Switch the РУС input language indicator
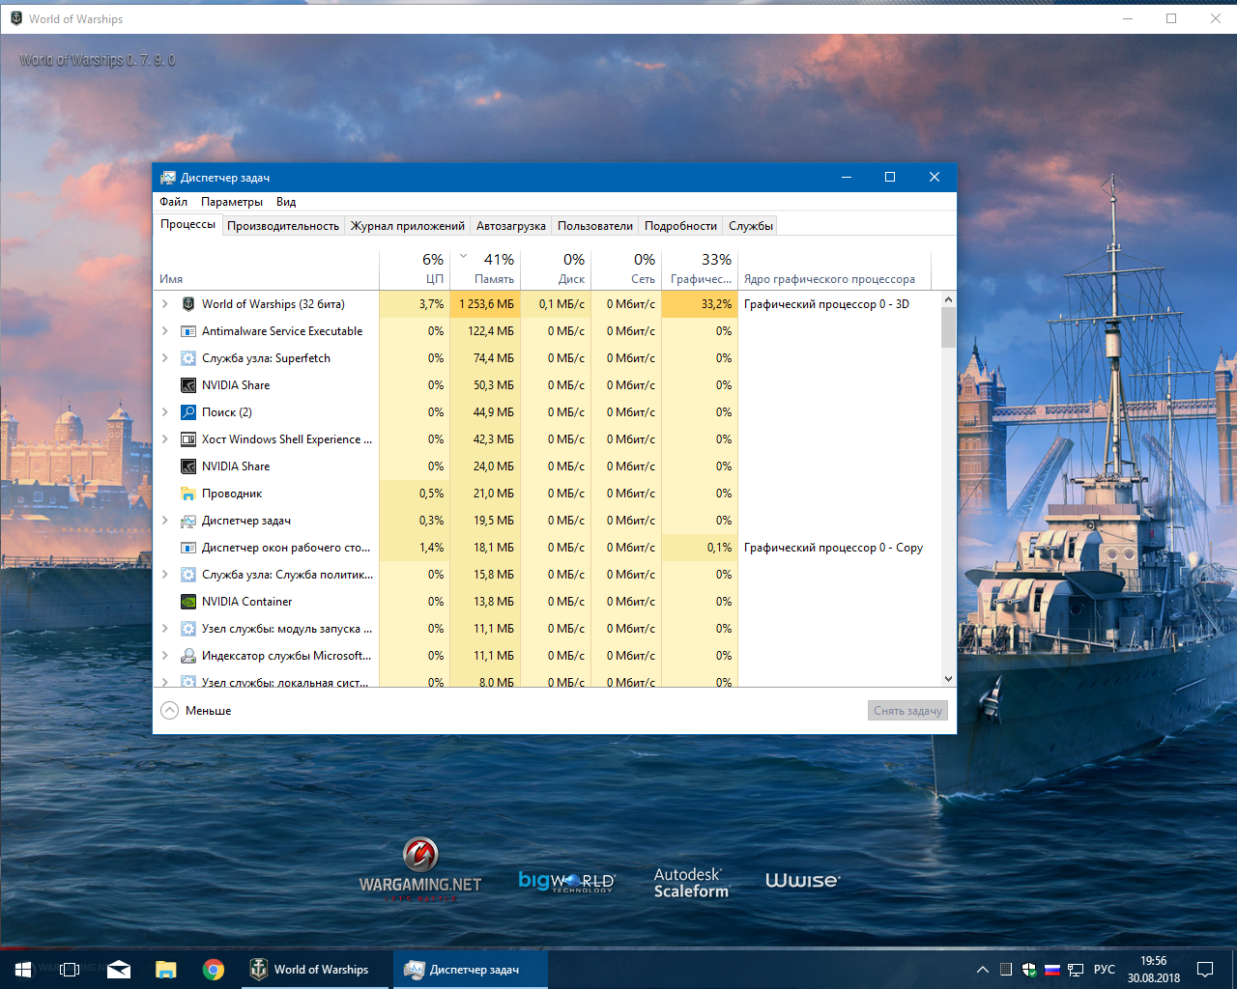 1105,970
